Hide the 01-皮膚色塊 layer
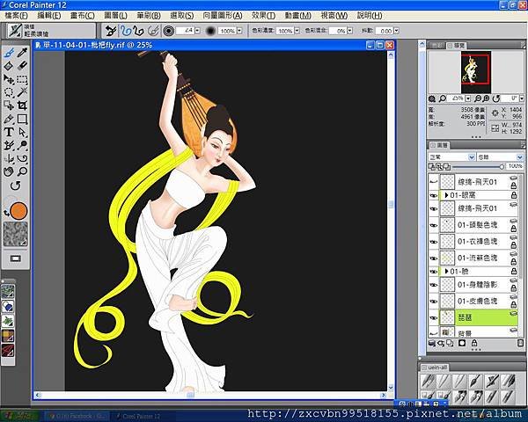Viewport: 528px width, 422px height. (x=434, y=302)
